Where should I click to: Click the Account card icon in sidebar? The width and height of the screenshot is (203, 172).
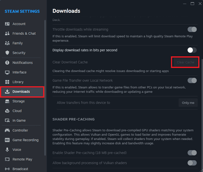coord(7,24)
